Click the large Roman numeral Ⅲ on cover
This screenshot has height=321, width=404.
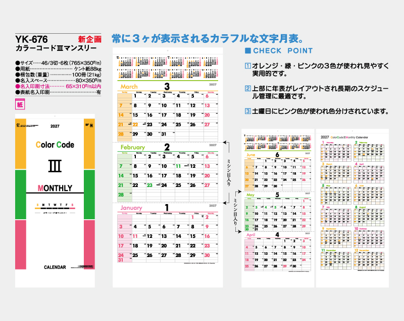click(x=55, y=166)
